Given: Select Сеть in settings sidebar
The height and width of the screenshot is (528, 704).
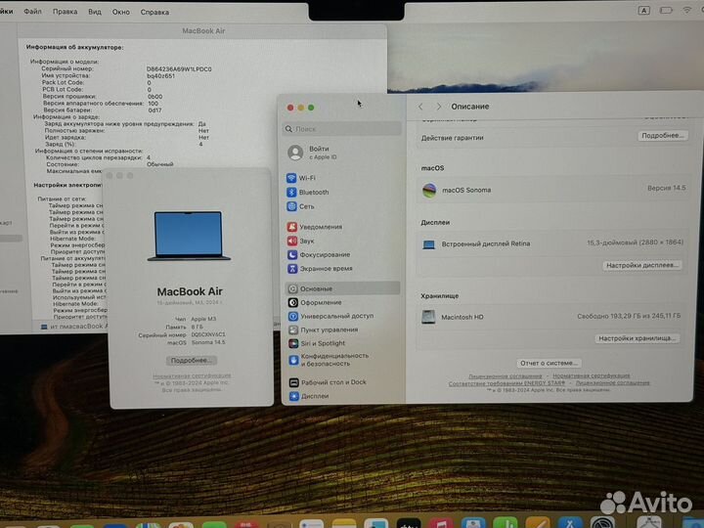Looking at the screenshot, I should [300, 206].
